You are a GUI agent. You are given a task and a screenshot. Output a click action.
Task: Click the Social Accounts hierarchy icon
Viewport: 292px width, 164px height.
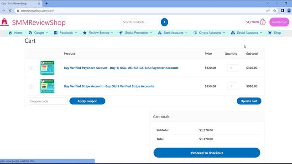point(233,33)
